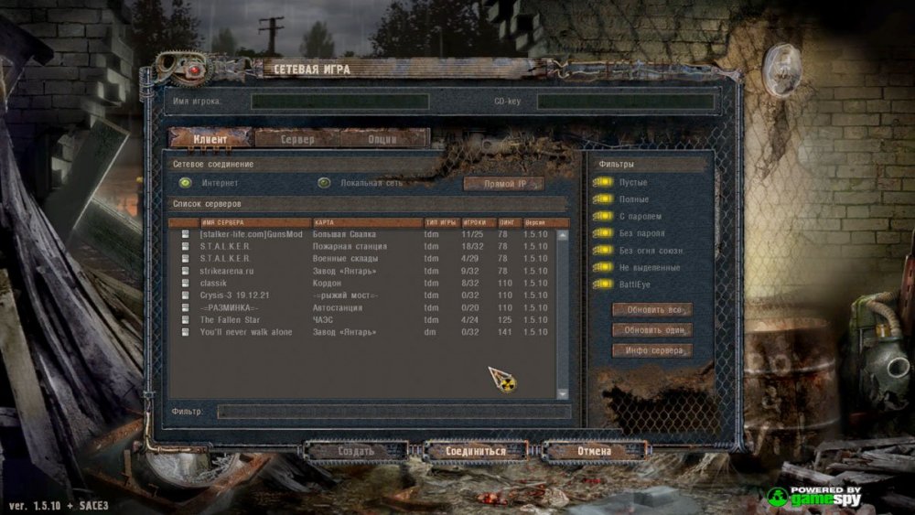Click the Отмена button
This screenshot has height=515, width=915.
(595, 451)
